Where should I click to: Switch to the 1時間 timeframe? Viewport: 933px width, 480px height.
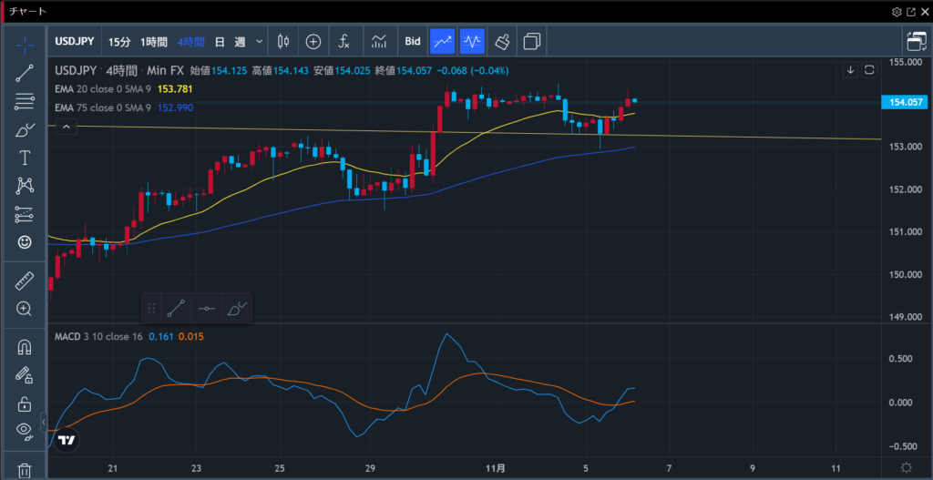[153, 42]
